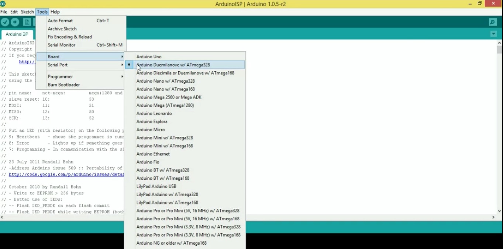Click the Upload arrow icon
The height and width of the screenshot is (249, 503).
point(15,22)
